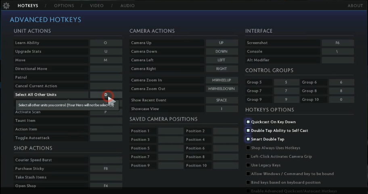The width and height of the screenshot is (368, 194).
Task: Bind a key for camera Position 5
Action: (x=171, y=148)
